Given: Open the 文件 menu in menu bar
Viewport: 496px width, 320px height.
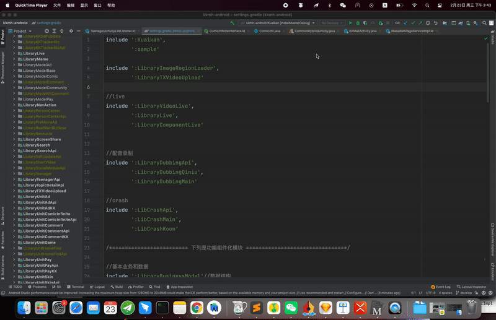Looking at the screenshot, I should pos(57,5).
